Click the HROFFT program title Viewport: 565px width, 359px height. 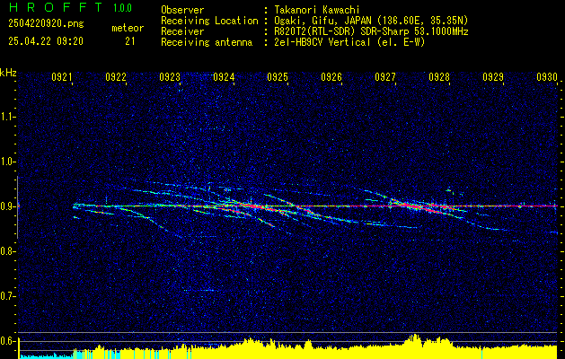point(55,7)
